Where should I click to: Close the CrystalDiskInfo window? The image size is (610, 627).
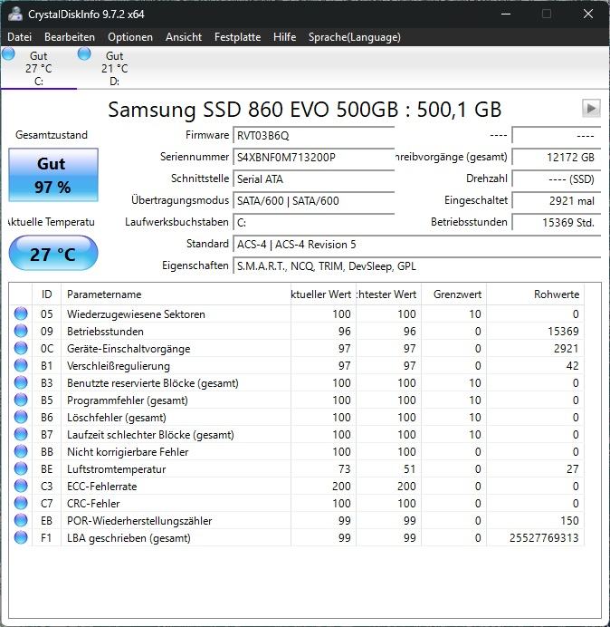pos(588,14)
